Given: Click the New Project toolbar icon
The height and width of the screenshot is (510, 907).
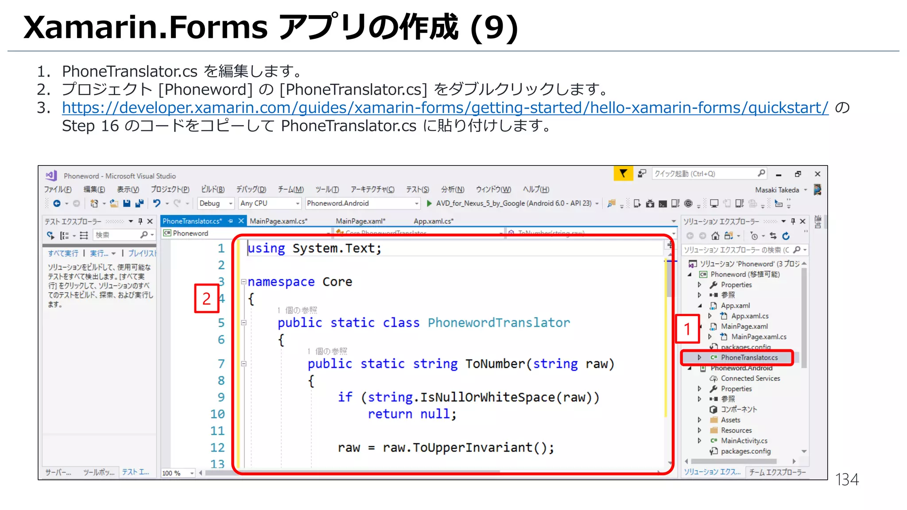Looking at the screenshot, I should point(94,203).
